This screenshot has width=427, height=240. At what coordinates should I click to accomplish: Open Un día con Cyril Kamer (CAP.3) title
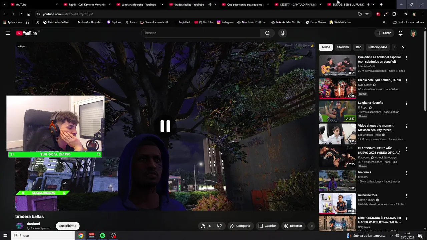pos(379,80)
